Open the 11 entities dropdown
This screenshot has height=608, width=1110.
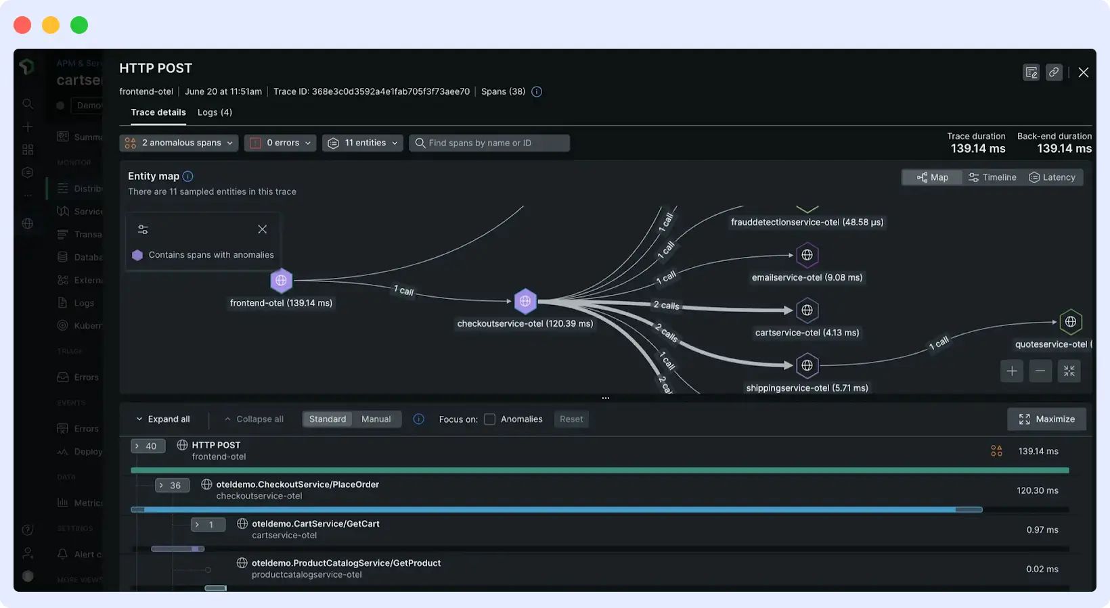point(363,143)
